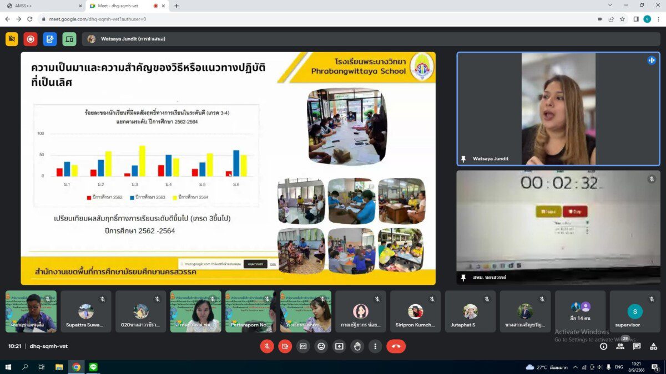Open the activities panel icon
Screen dimensions: 666x374
653,346
